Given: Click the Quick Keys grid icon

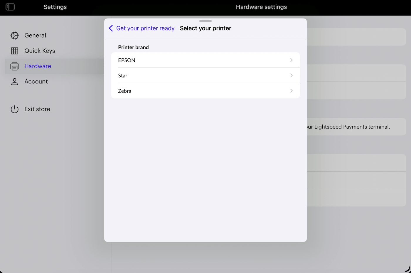Looking at the screenshot, I should (x=14, y=51).
